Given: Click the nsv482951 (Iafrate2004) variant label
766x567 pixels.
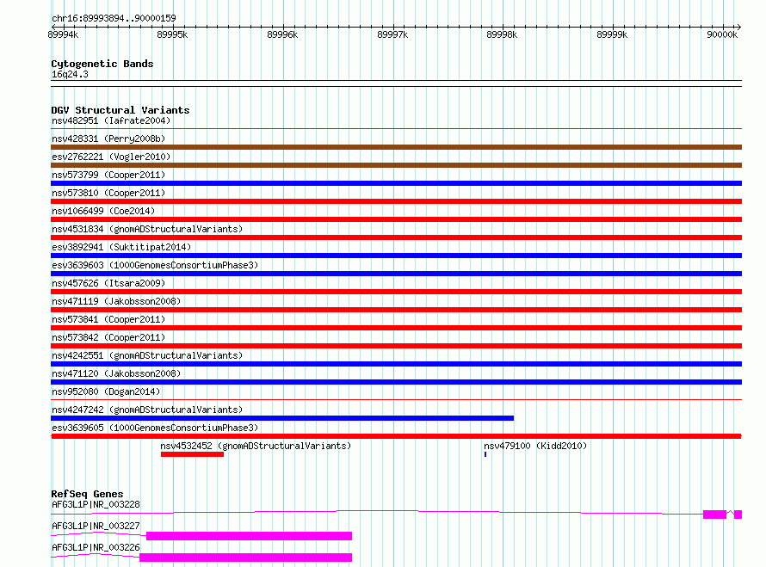Looking at the screenshot, I should pyautogui.click(x=111, y=120).
